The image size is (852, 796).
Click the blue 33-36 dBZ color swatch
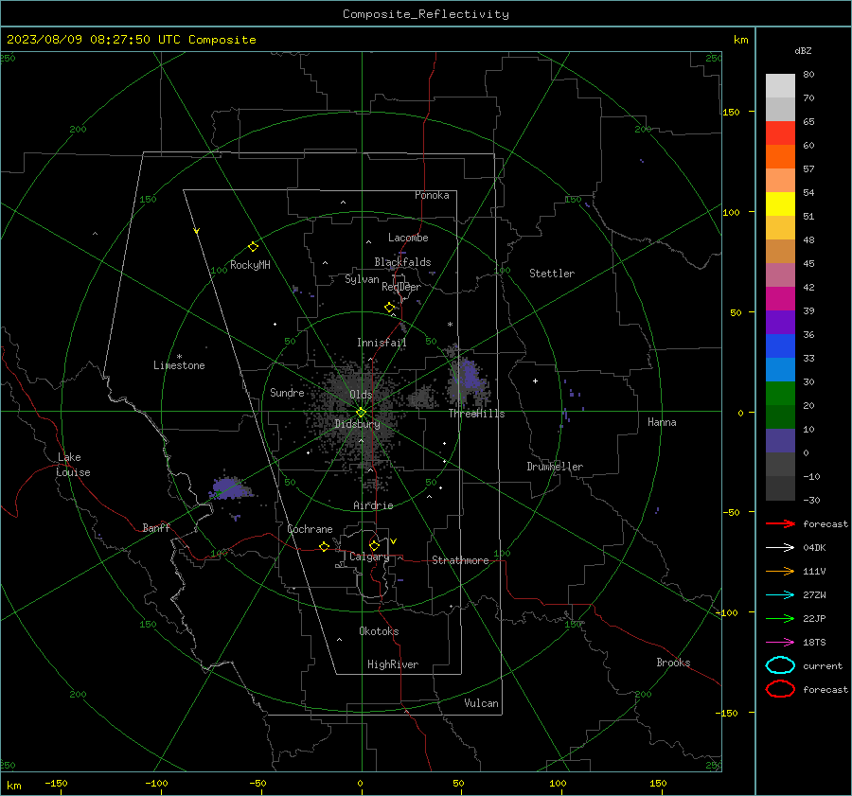click(780, 346)
